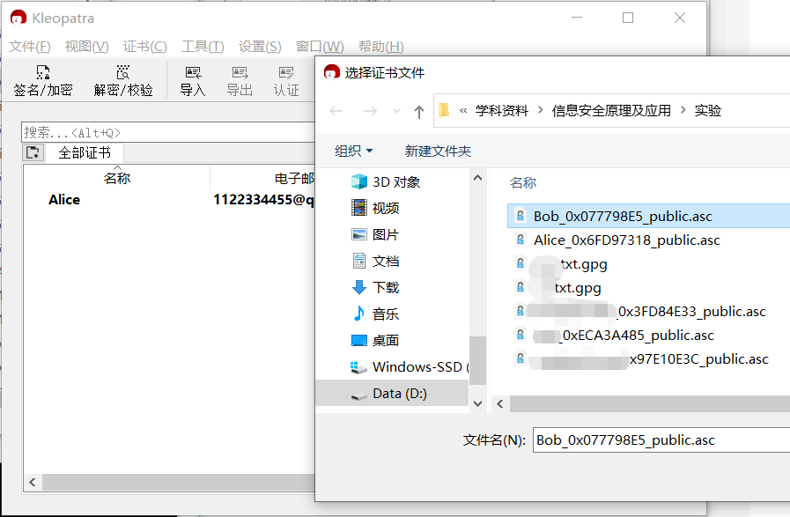Viewport: 790px width, 517px height.
Task: Click navigation pane scroll up arrow
Action: (477, 178)
